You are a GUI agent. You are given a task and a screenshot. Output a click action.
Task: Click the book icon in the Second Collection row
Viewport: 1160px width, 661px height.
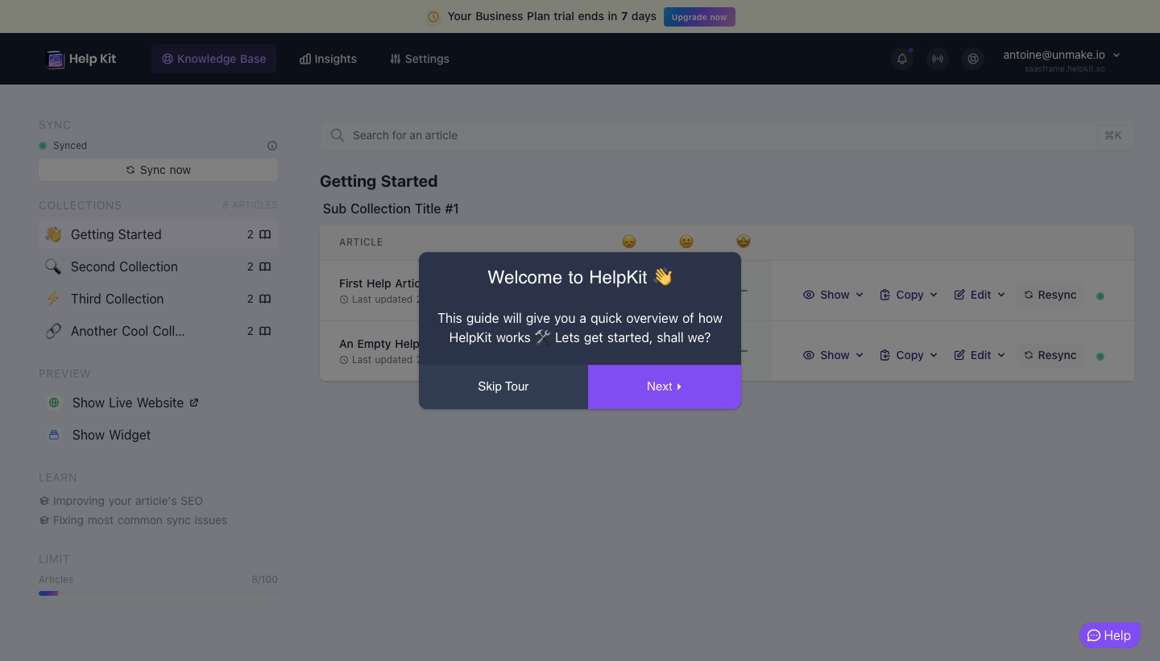click(265, 266)
